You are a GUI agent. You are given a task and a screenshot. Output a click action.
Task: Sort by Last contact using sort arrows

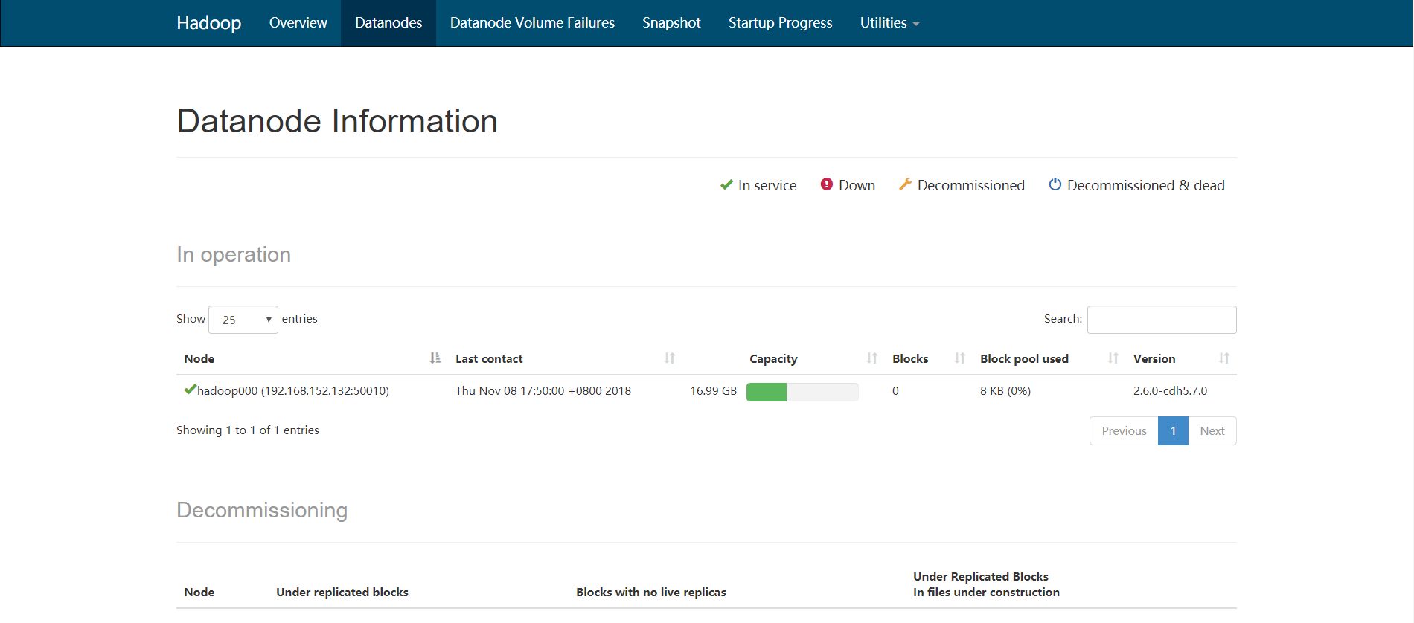pos(670,358)
